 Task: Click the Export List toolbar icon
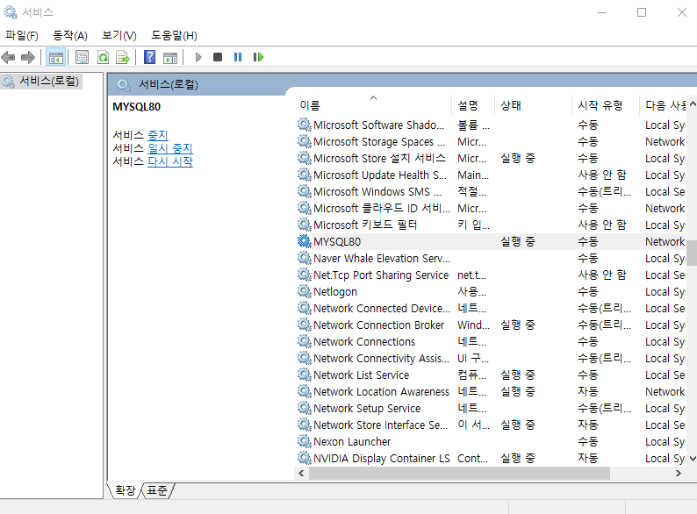(x=123, y=57)
